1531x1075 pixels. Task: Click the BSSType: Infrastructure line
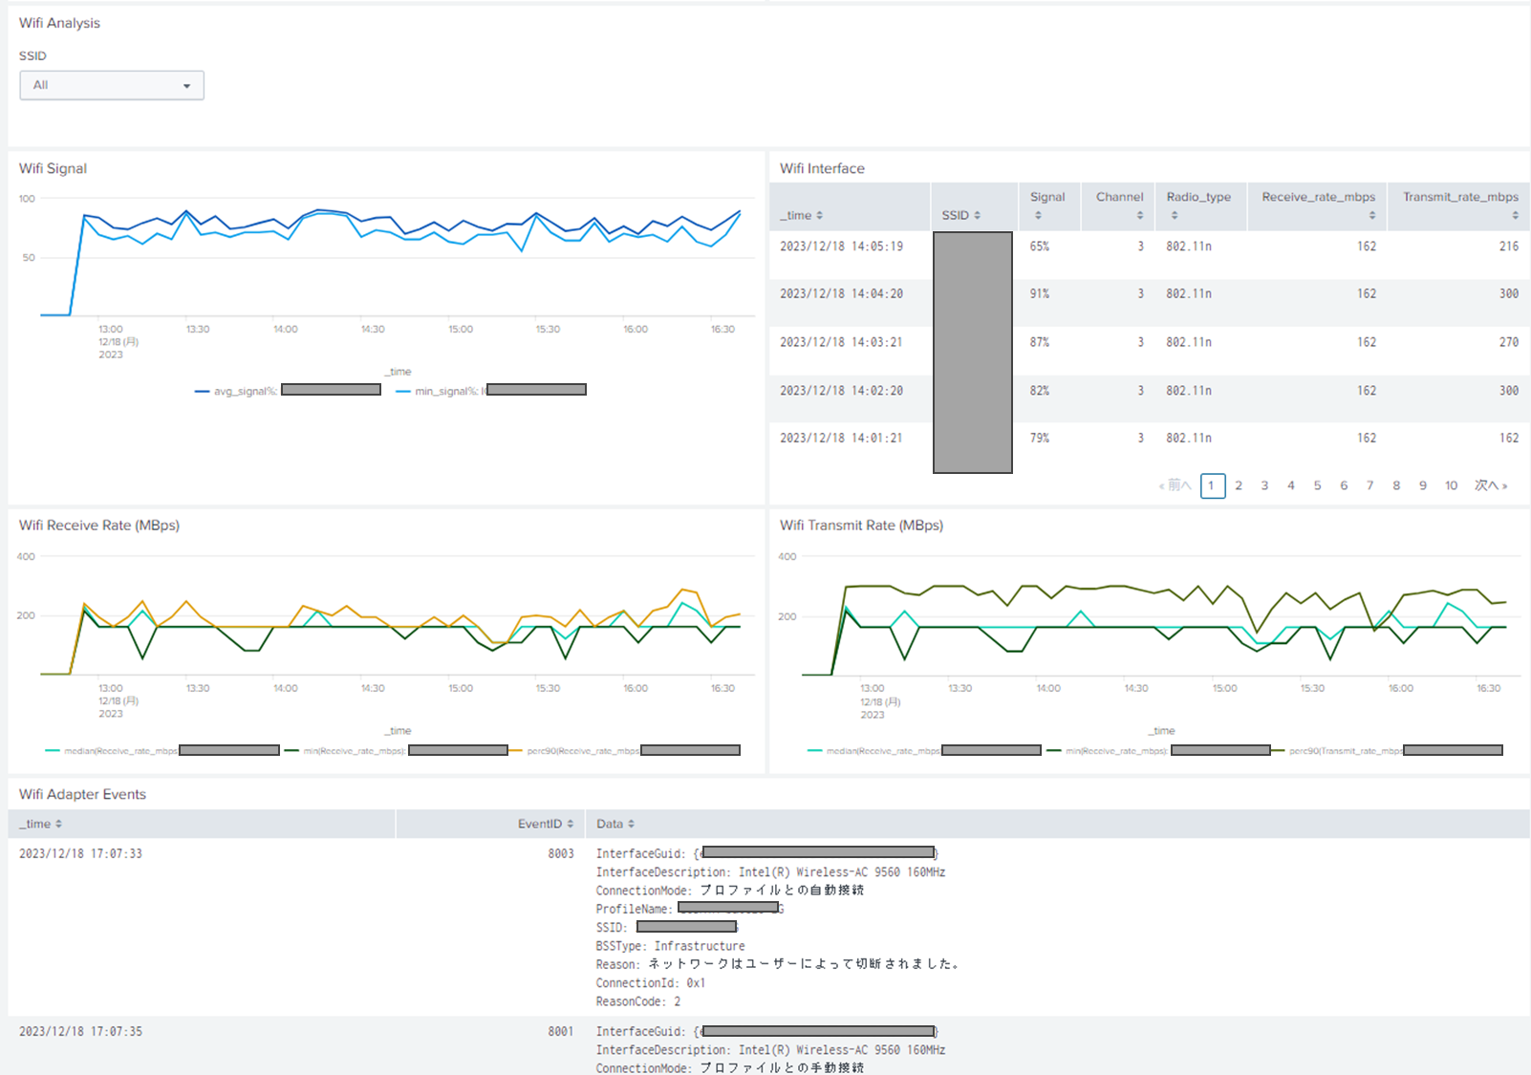click(x=670, y=946)
